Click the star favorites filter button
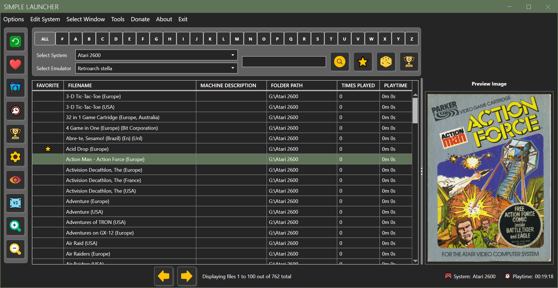 point(363,62)
